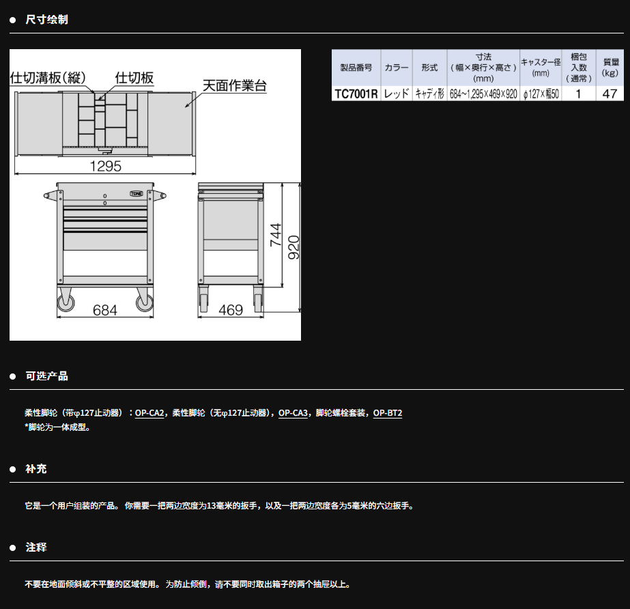Click the 製品番号 table header
The height and width of the screenshot is (609, 630).
[356, 68]
